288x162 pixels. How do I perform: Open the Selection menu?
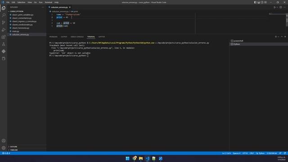[x=21, y=2]
